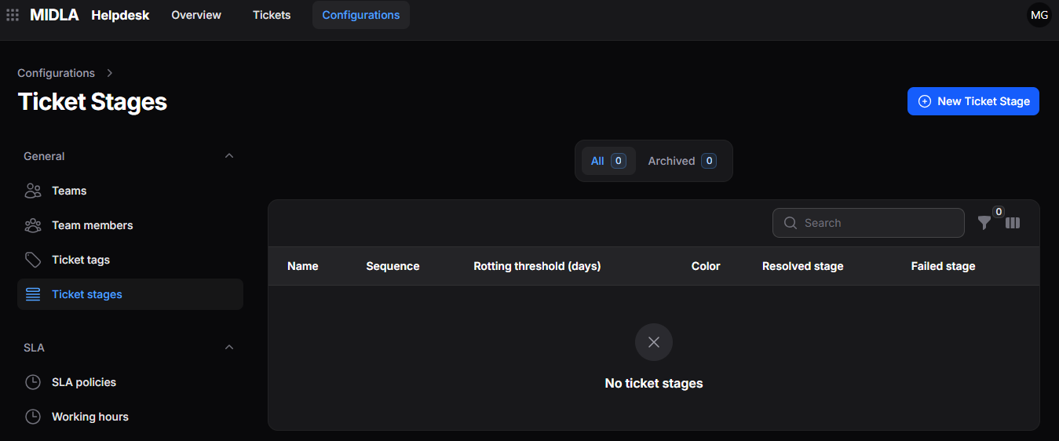Click the MG user avatar

tap(1039, 15)
